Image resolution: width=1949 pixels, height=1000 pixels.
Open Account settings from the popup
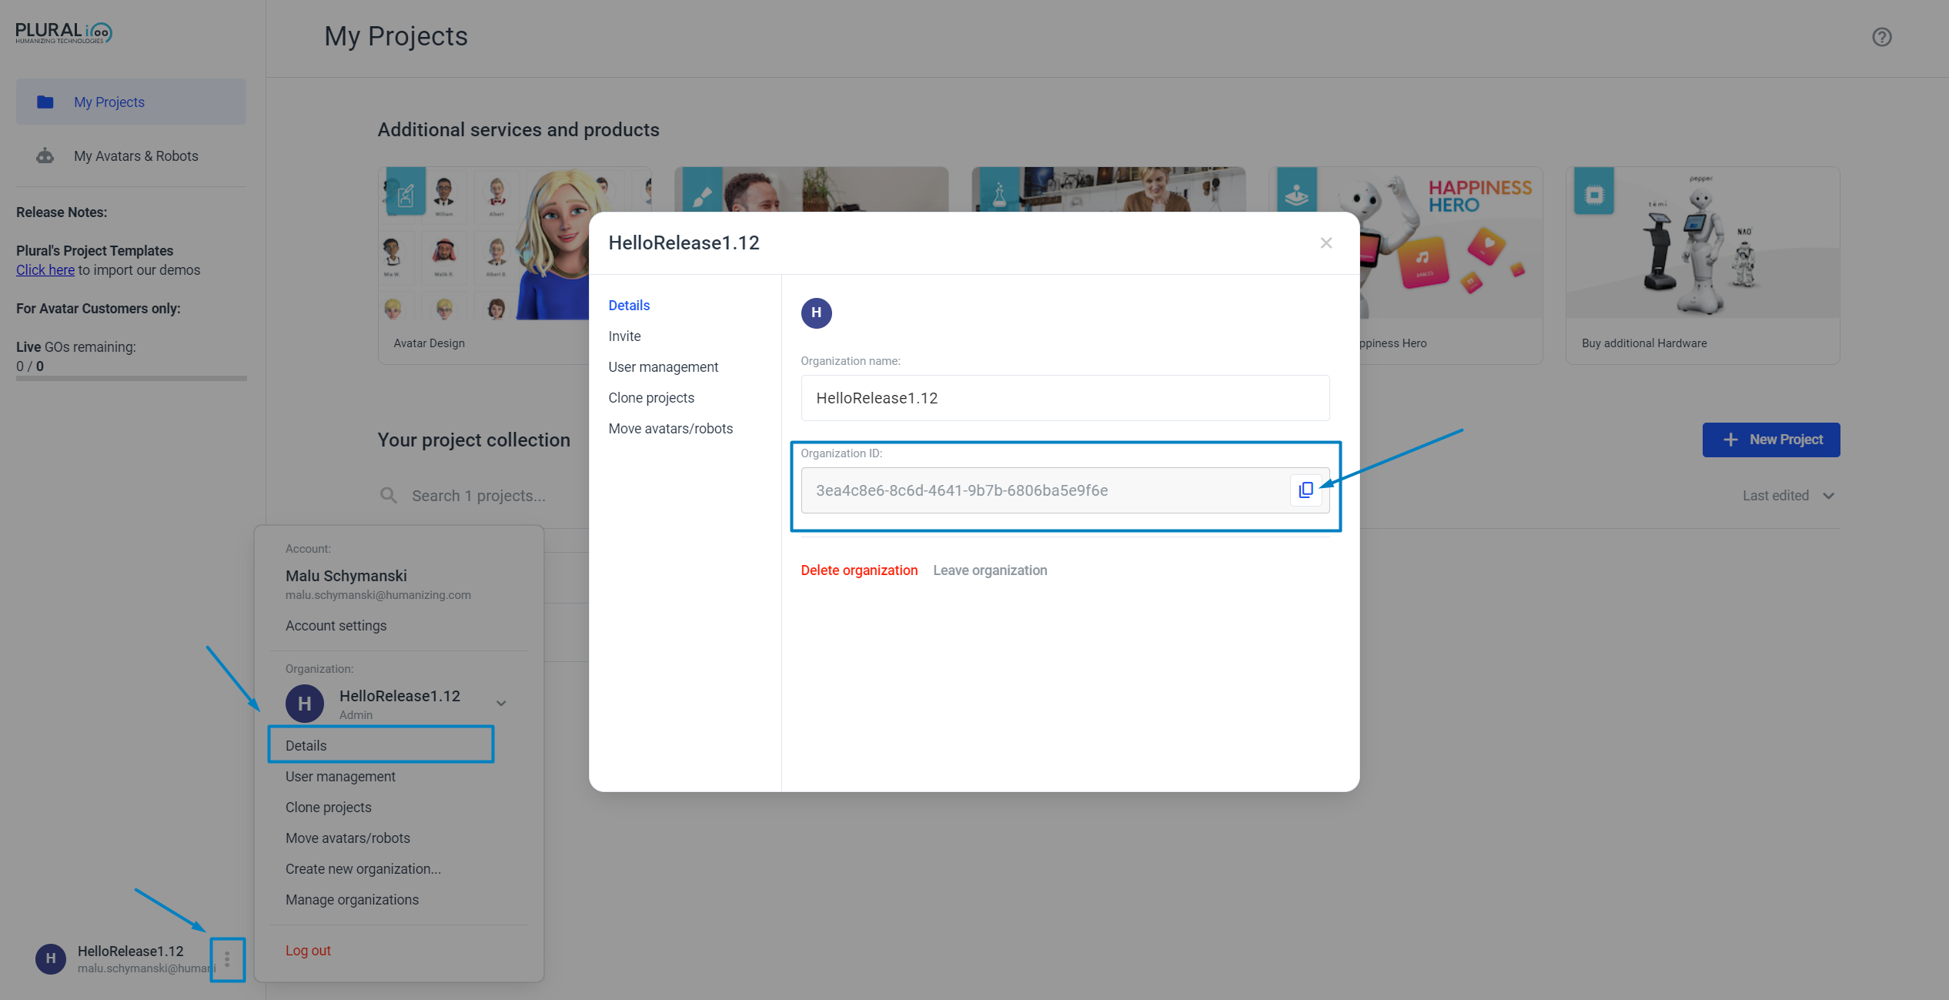coord(336,626)
